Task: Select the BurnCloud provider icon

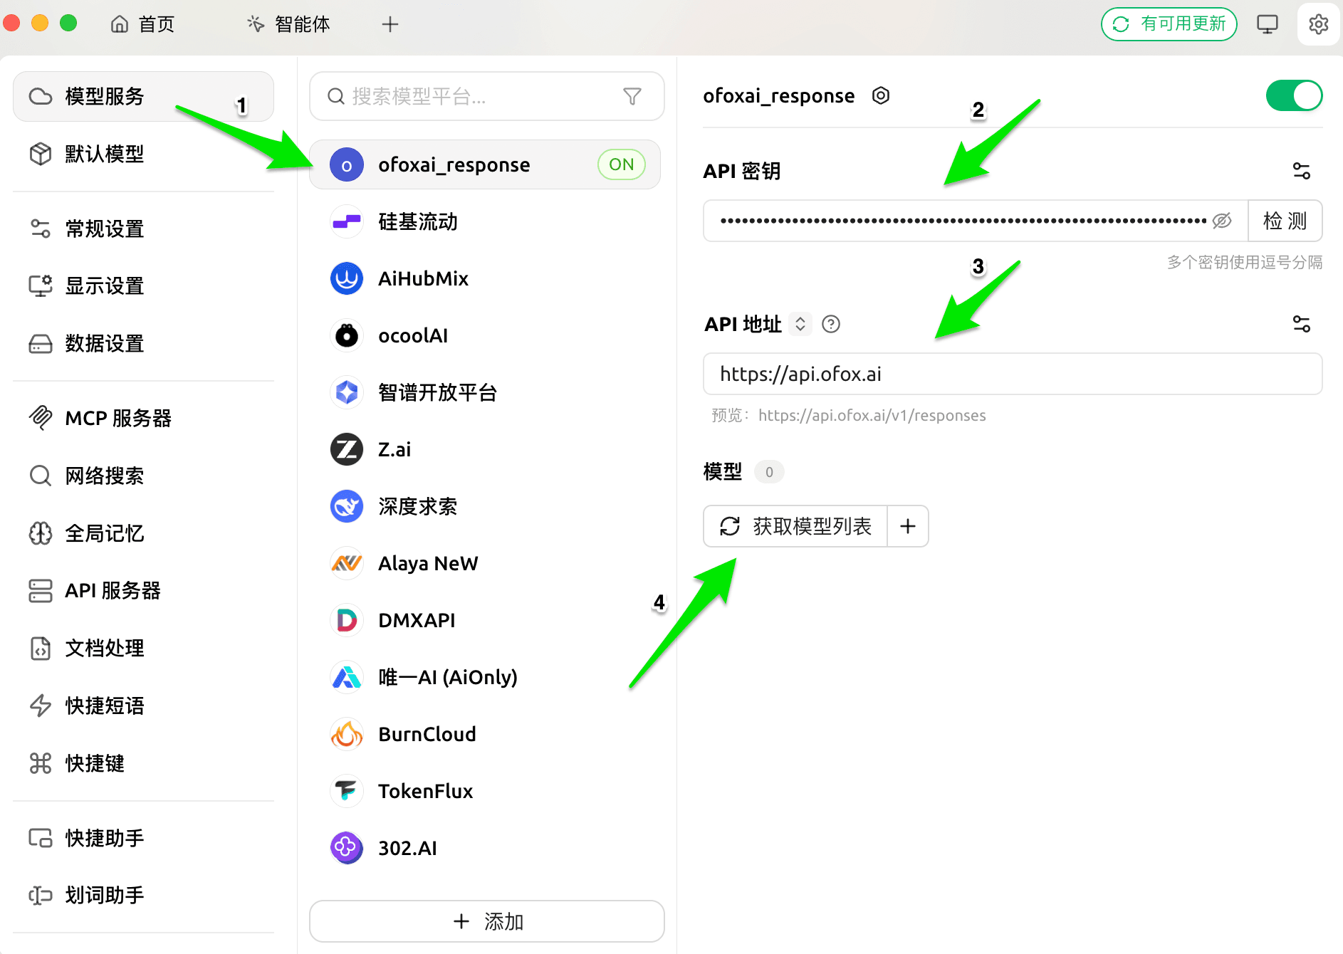Action: coord(347,734)
